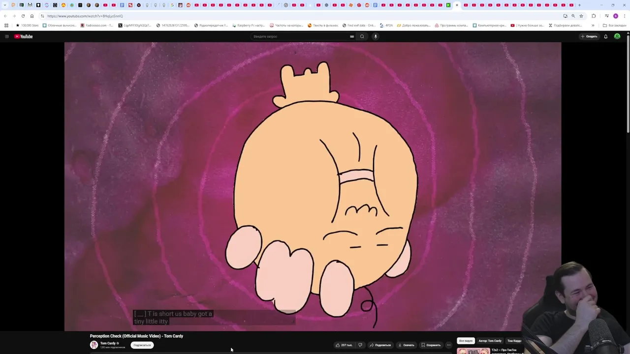This screenshot has height=354, width=630.
Task: Open the Raspberry Pi bookmark
Action: click(x=249, y=25)
